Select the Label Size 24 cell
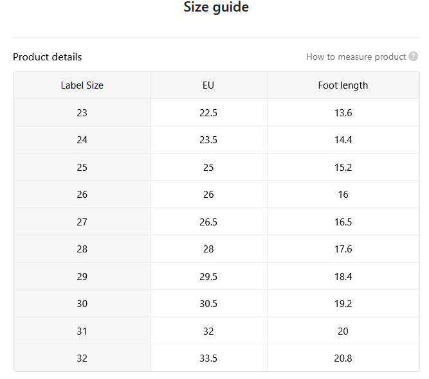This screenshot has height=379, width=429. point(82,140)
